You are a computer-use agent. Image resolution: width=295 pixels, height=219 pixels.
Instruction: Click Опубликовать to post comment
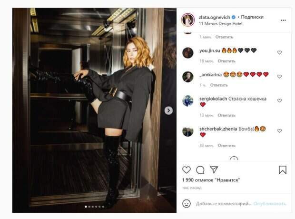coord(270,204)
